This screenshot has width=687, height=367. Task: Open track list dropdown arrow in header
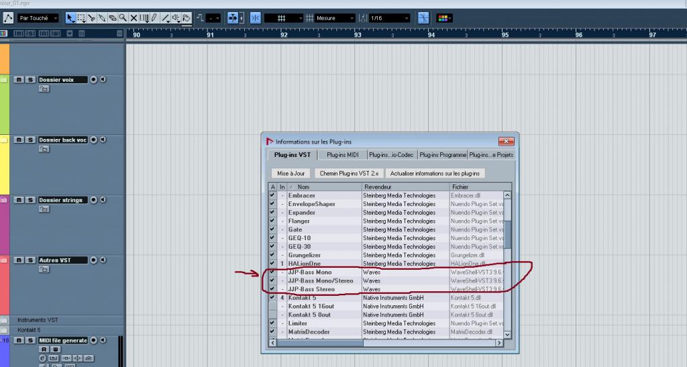(70, 34)
